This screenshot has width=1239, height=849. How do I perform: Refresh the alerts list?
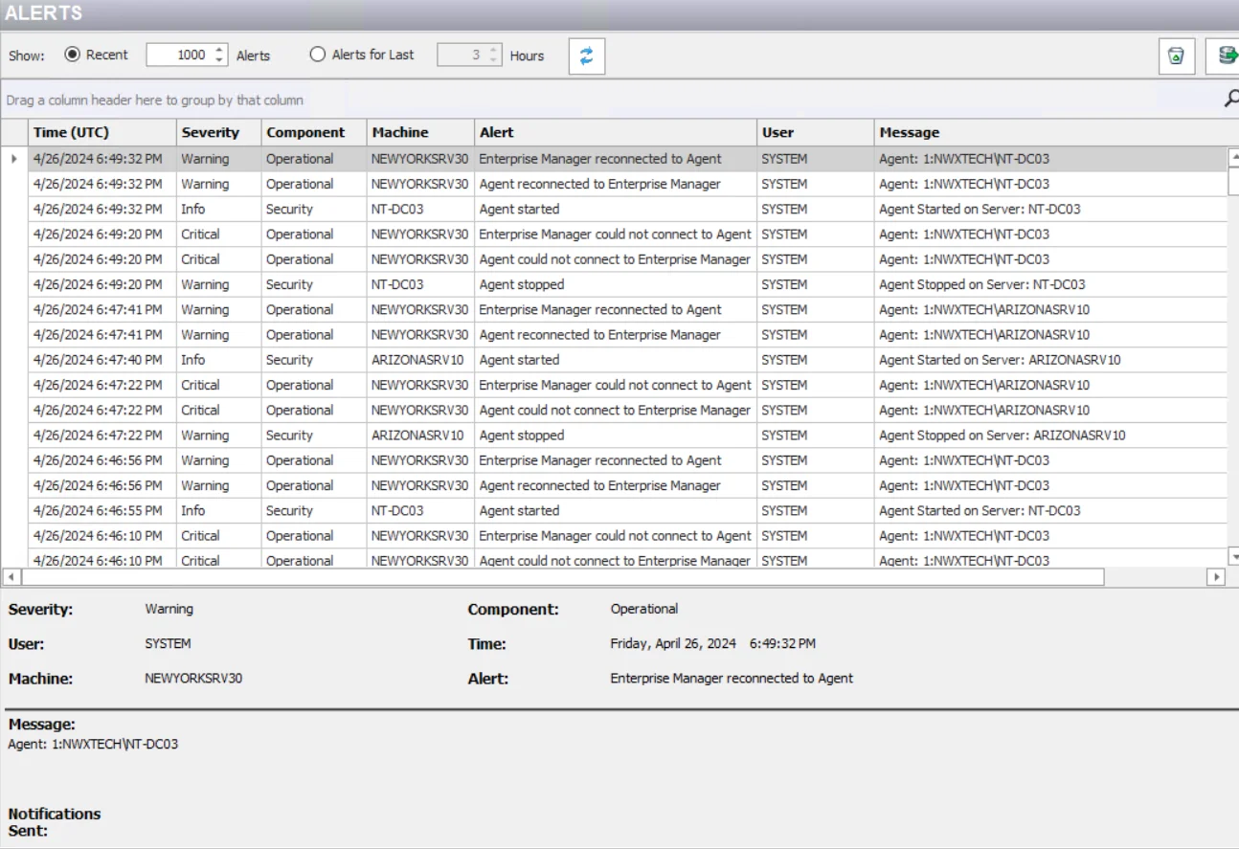tap(586, 56)
